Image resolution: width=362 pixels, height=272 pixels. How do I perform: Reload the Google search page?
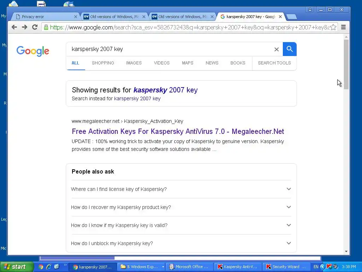click(35, 27)
